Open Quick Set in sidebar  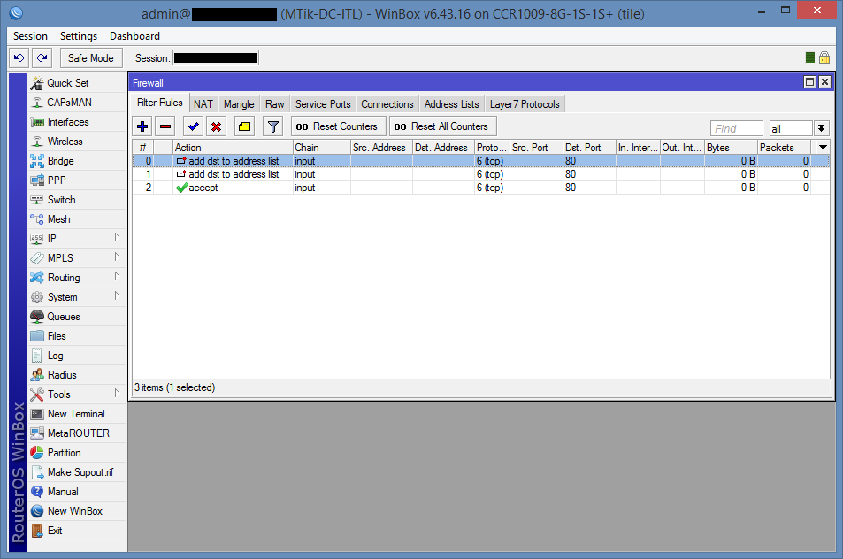tap(77, 83)
